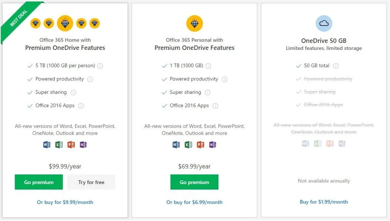Click Word icon in Office 365 Home plan
The image size is (390, 221).
(47, 144)
